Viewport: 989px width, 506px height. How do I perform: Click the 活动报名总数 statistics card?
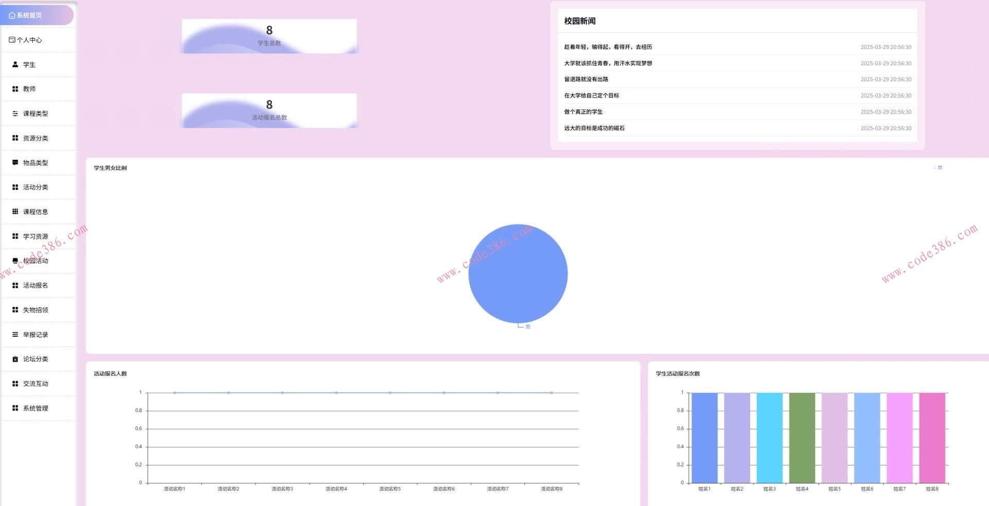tap(269, 111)
